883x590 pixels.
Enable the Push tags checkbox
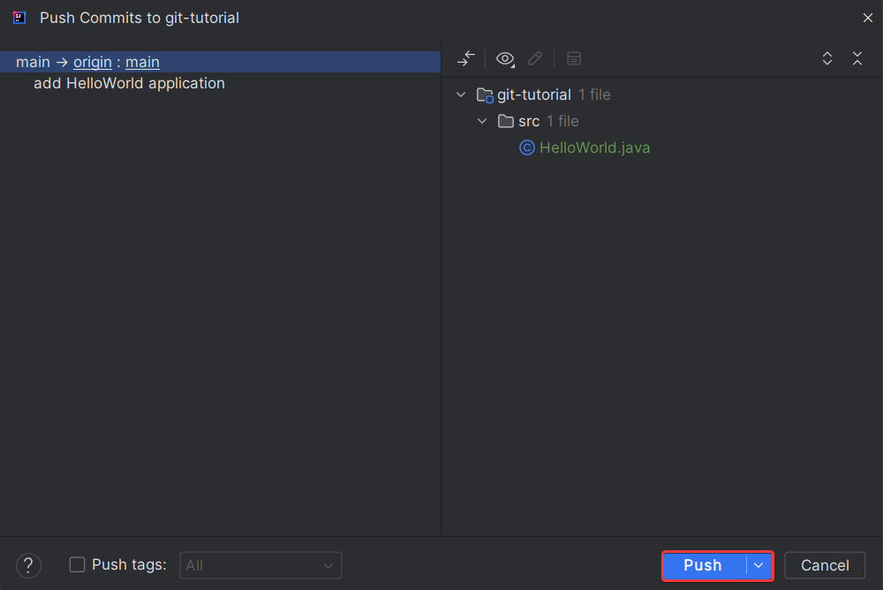click(77, 564)
